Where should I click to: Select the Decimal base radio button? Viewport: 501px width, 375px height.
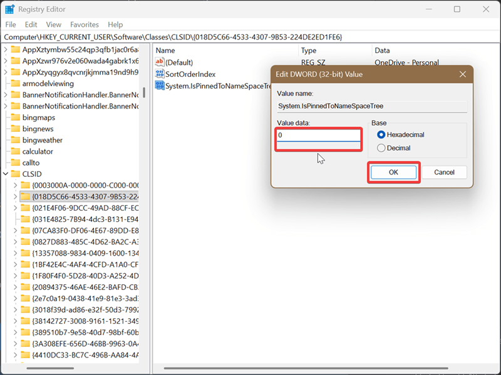(381, 148)
